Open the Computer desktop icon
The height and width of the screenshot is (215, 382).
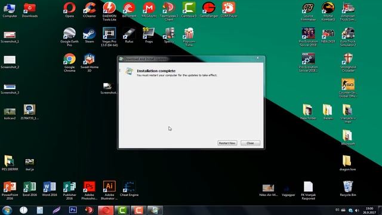pyautogui.click(x=10, y=10)
